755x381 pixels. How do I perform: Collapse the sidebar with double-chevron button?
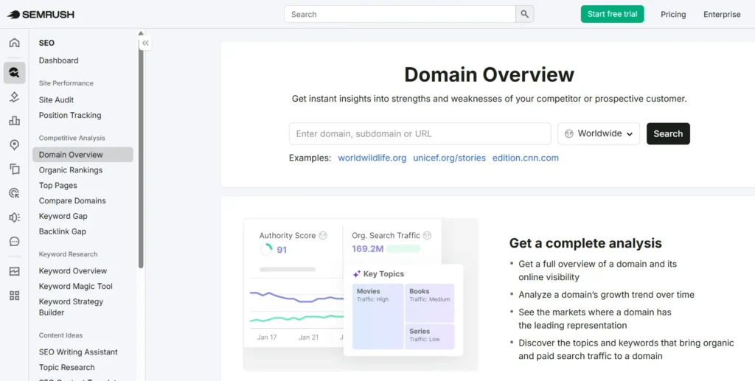point(145,43)
